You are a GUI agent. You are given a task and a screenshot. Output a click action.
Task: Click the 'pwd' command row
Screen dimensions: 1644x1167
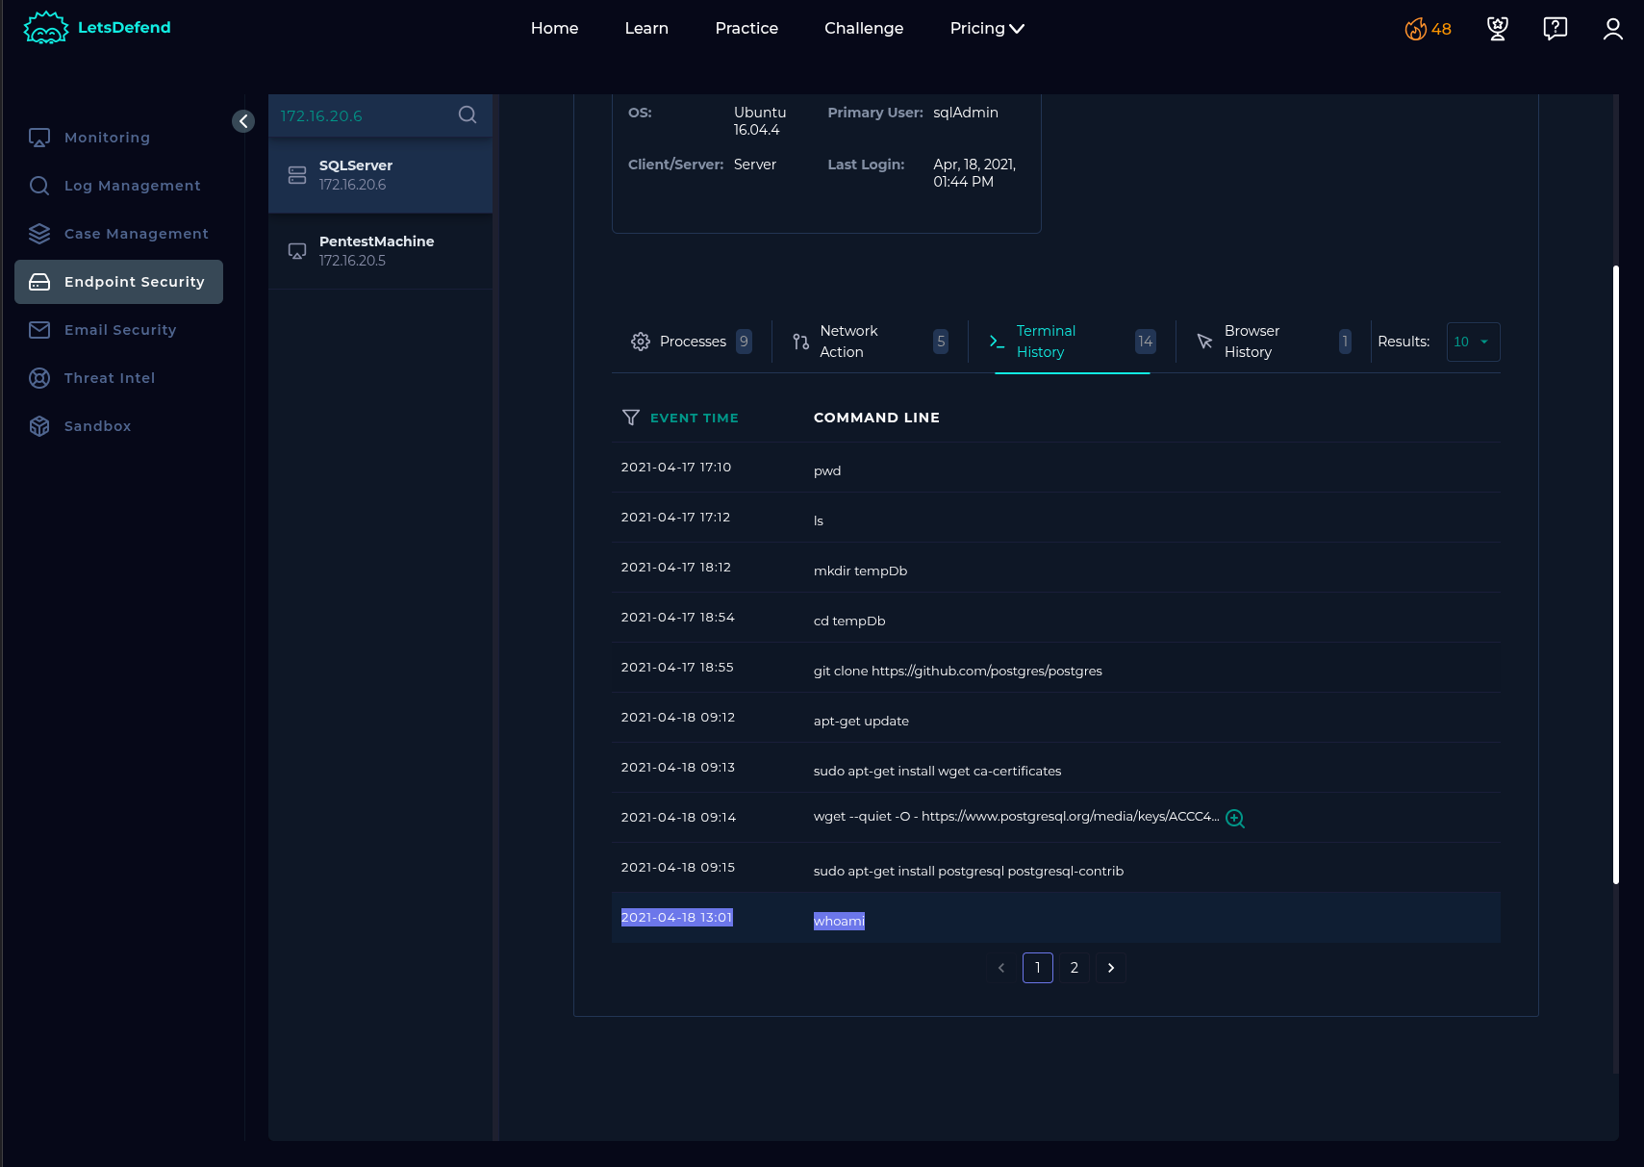point(1056,468)
